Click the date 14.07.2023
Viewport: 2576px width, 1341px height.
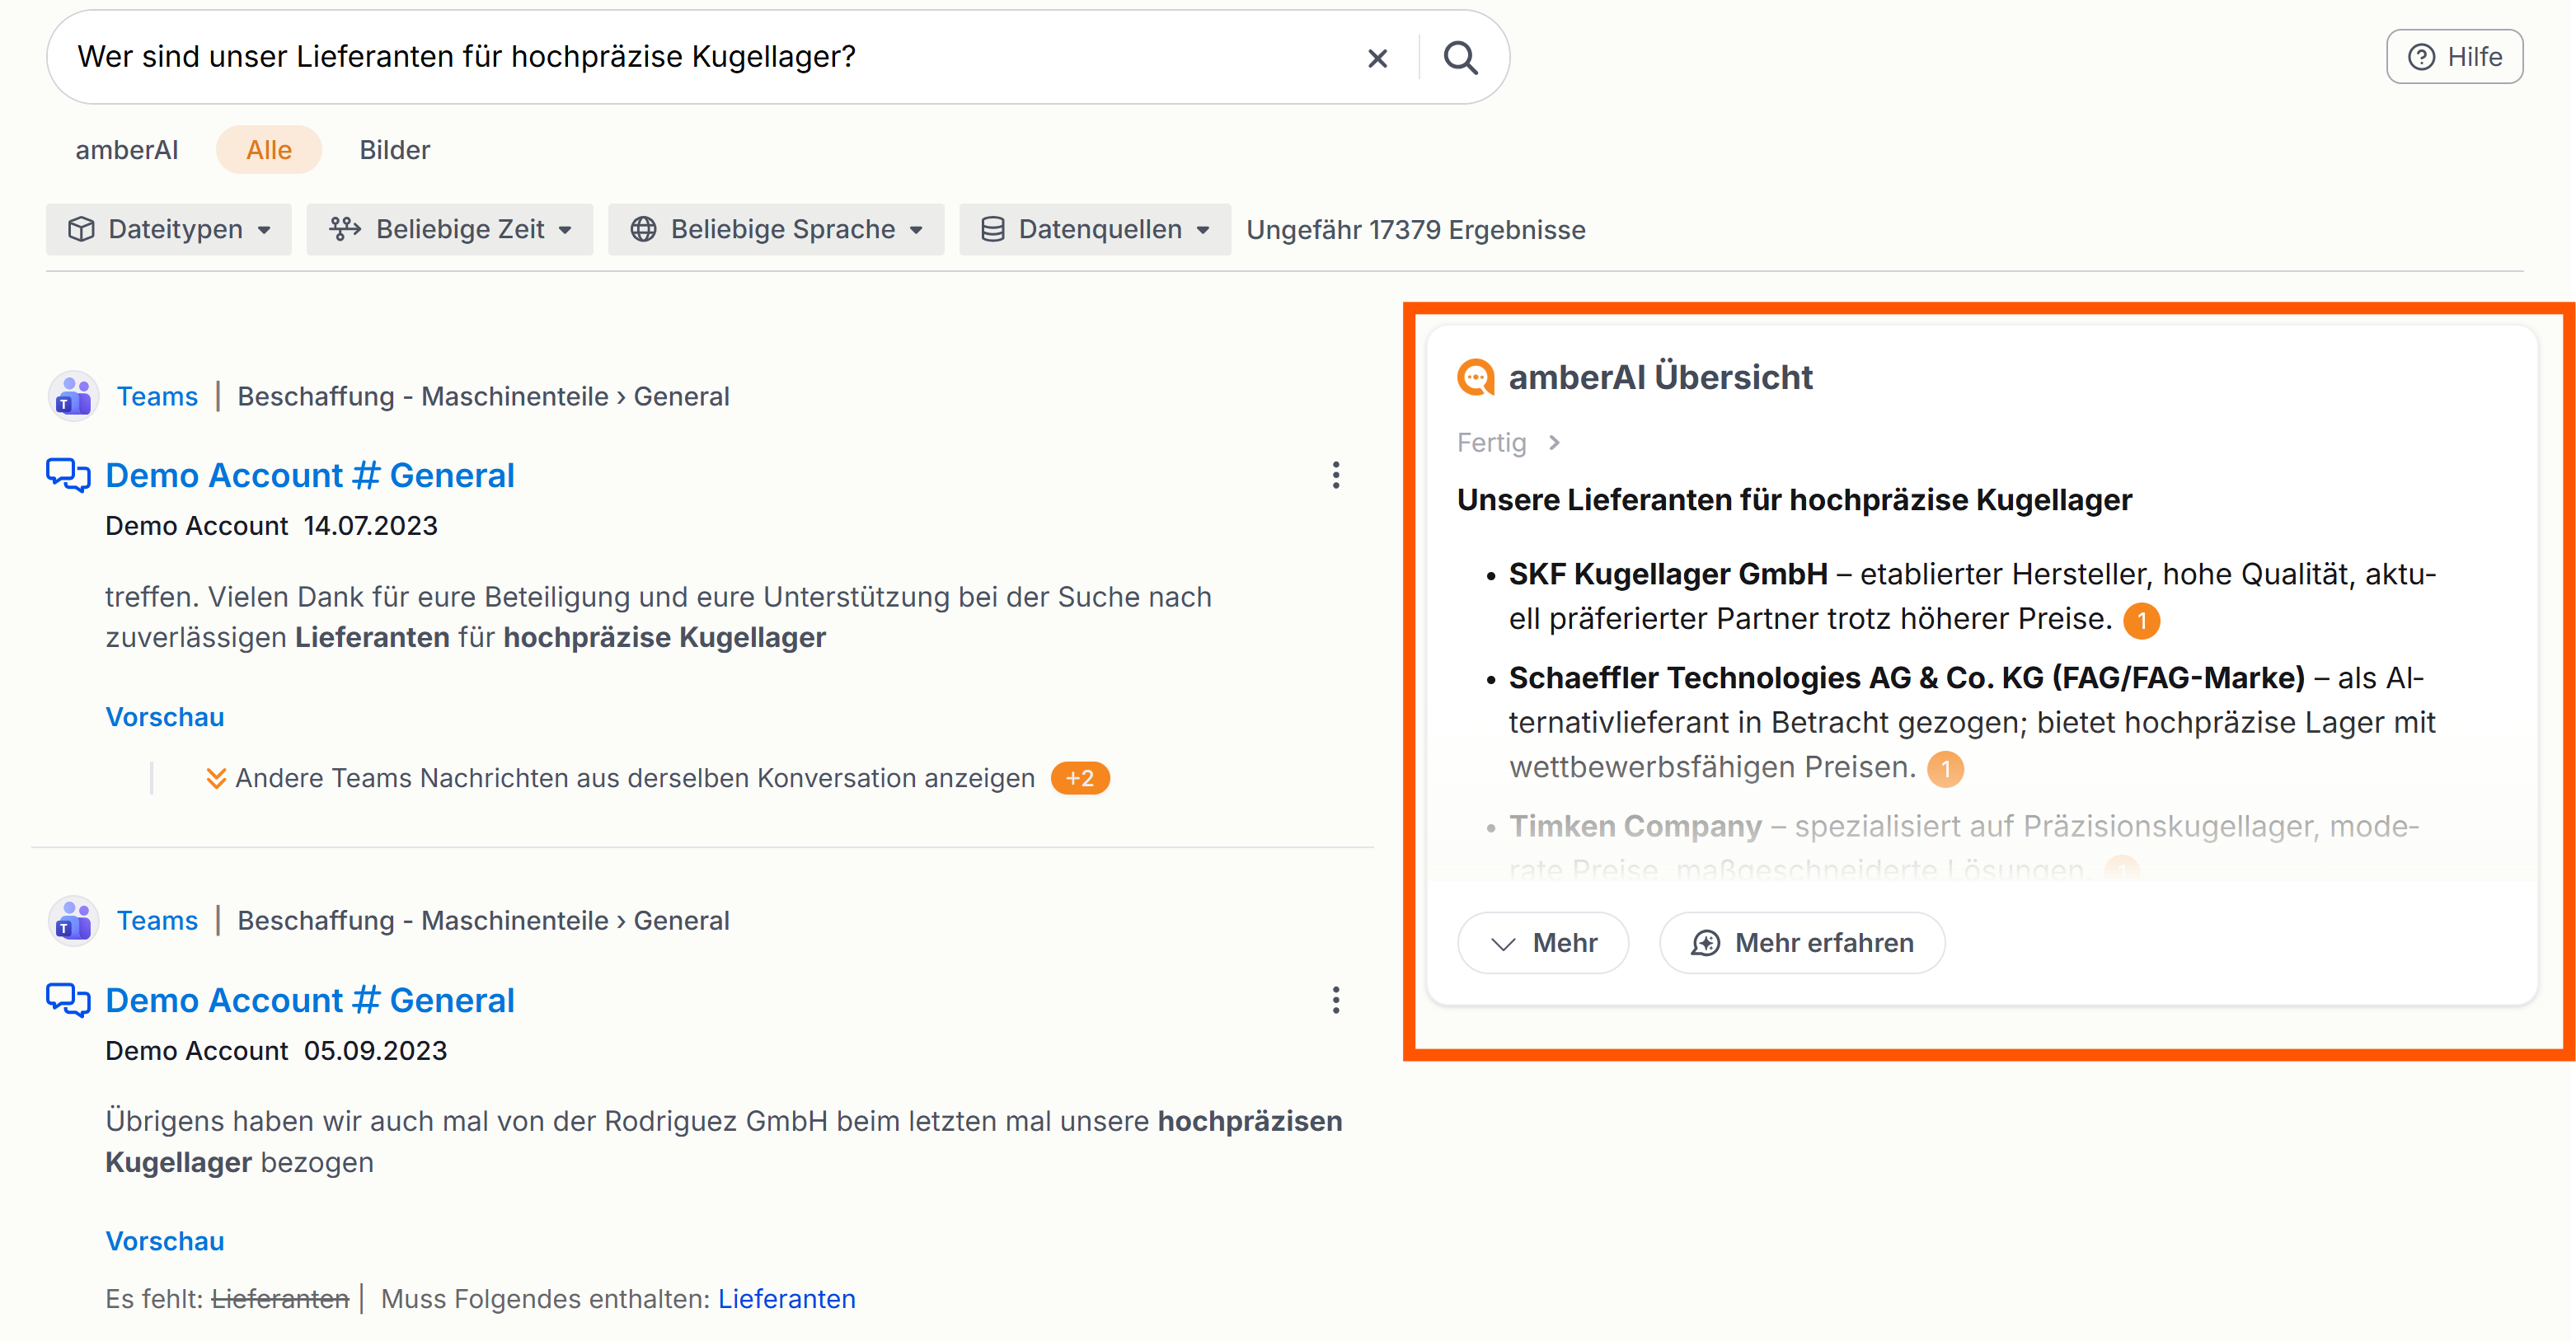tap(371, 526)
